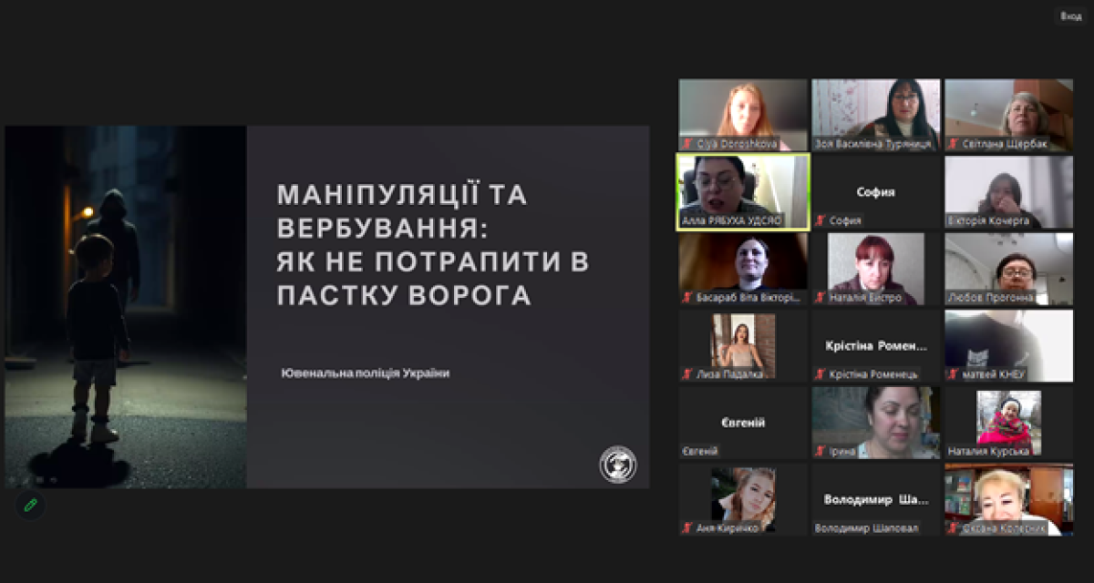Click Володимир Шаповал's participant tile
The image size is (1094, 583).
click(875, 499)
